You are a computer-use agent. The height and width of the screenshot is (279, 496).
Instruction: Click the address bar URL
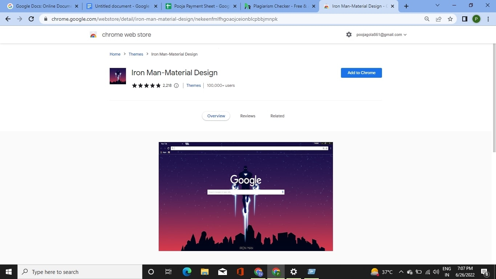click(164, 19)
